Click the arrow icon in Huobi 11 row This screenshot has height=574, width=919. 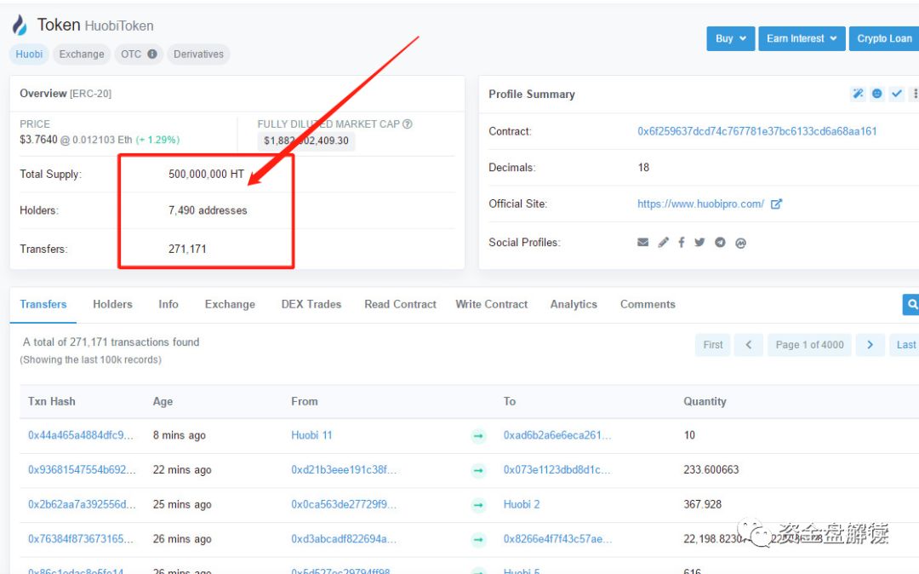479,436
